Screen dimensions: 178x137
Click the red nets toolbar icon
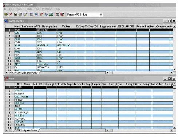41,14
